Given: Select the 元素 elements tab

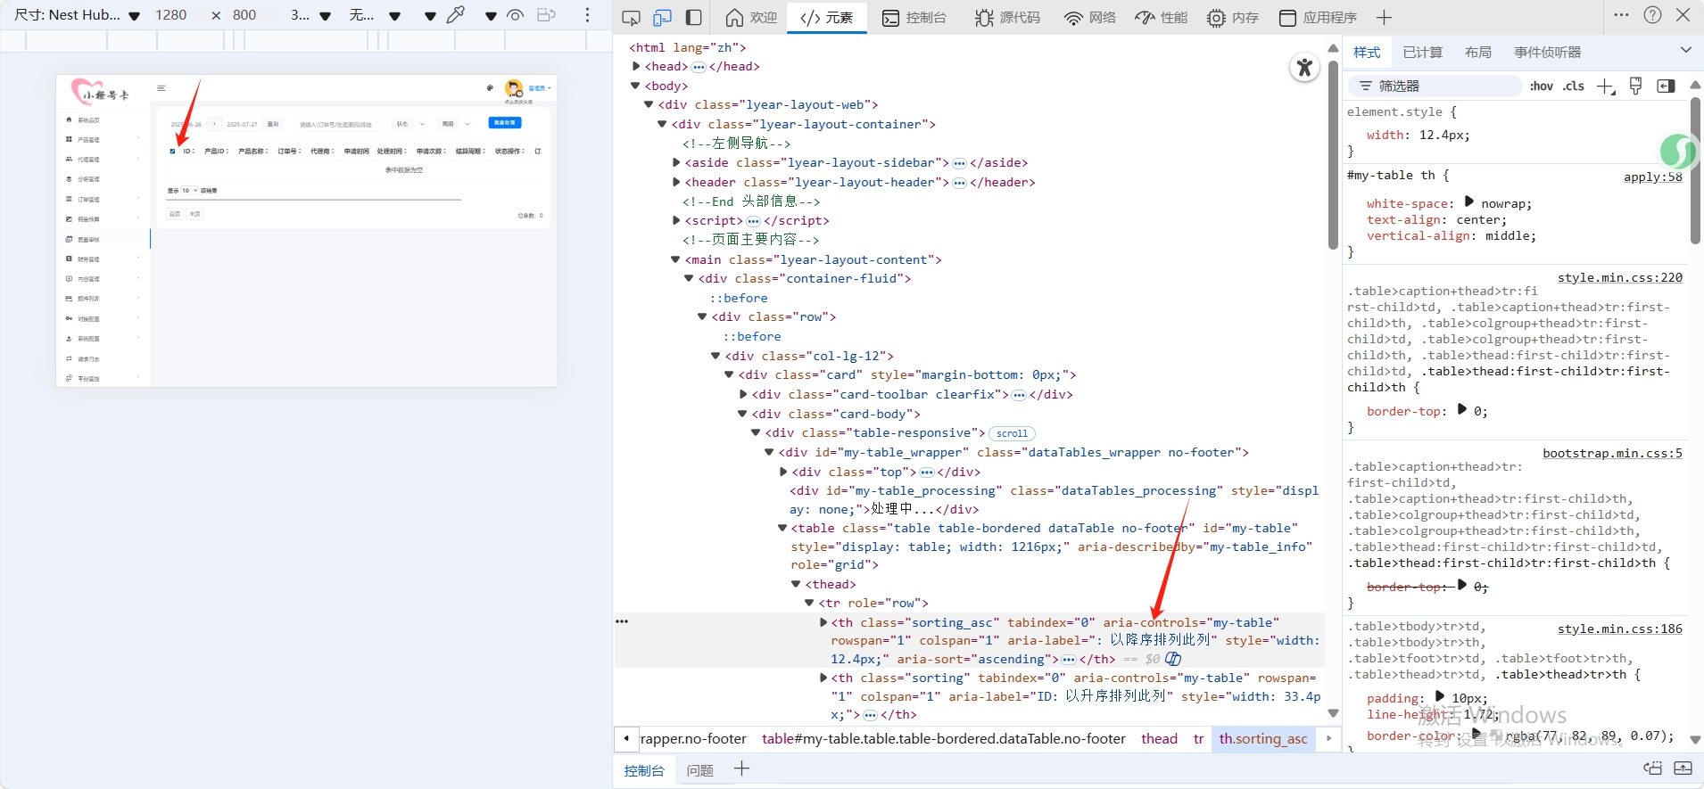Looking at the screenshot, I should pyautogui.click(x=827, y=17).
